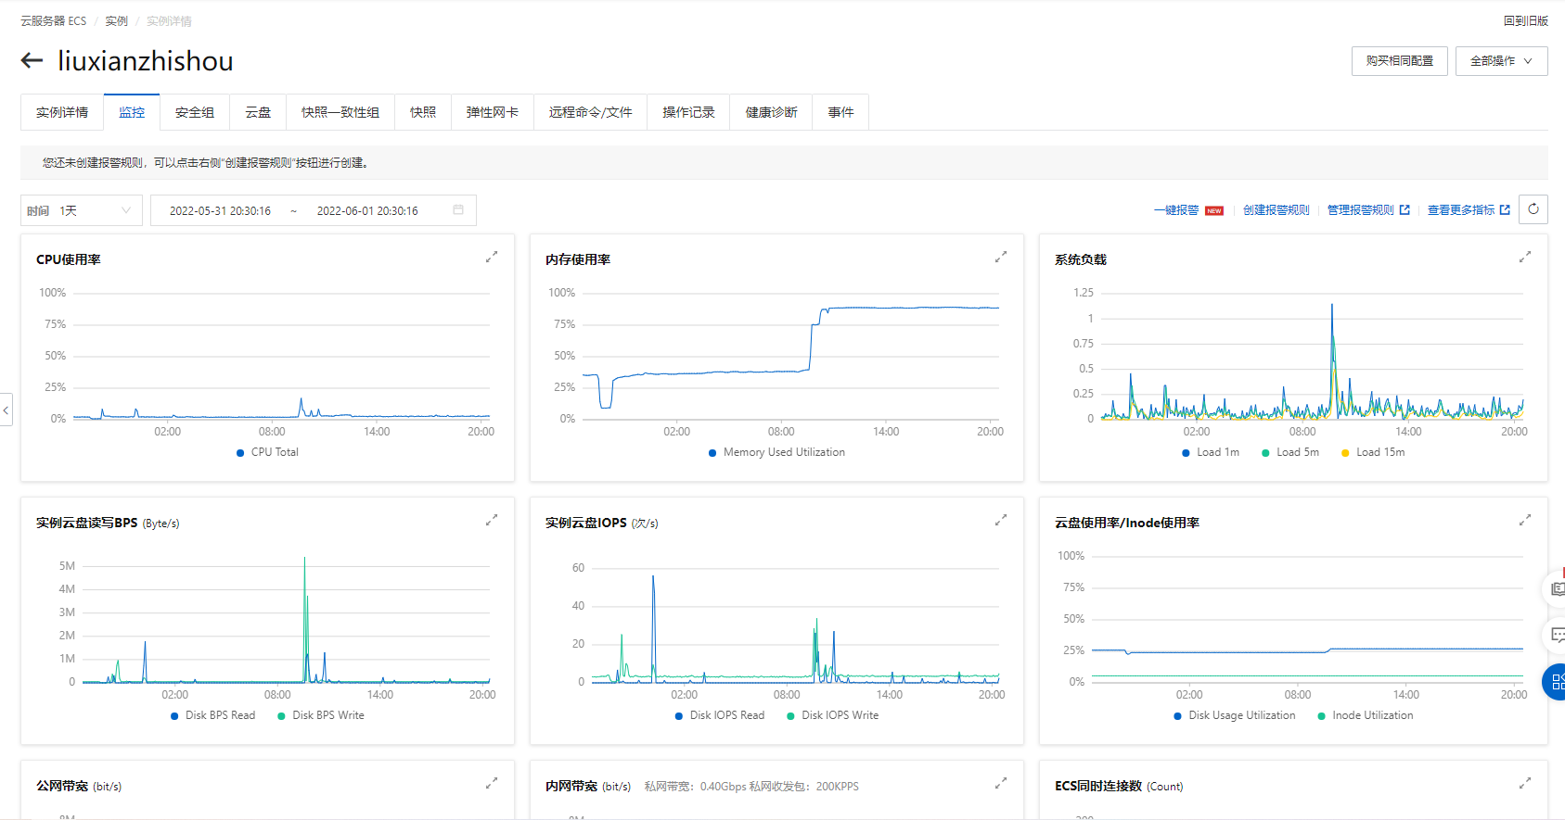The height and width of the screenshot is (820, 1565).
Task: Click the start date 2022-05-31 20:30:16 field
Action: [221, 211]
